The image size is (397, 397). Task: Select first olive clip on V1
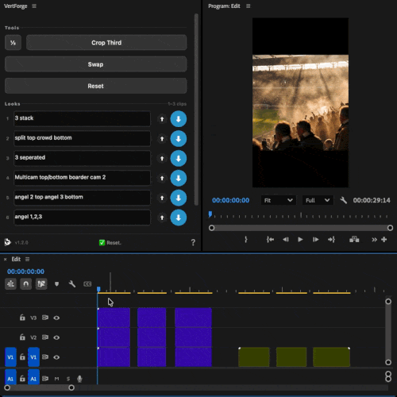click(x=254, y=357)
